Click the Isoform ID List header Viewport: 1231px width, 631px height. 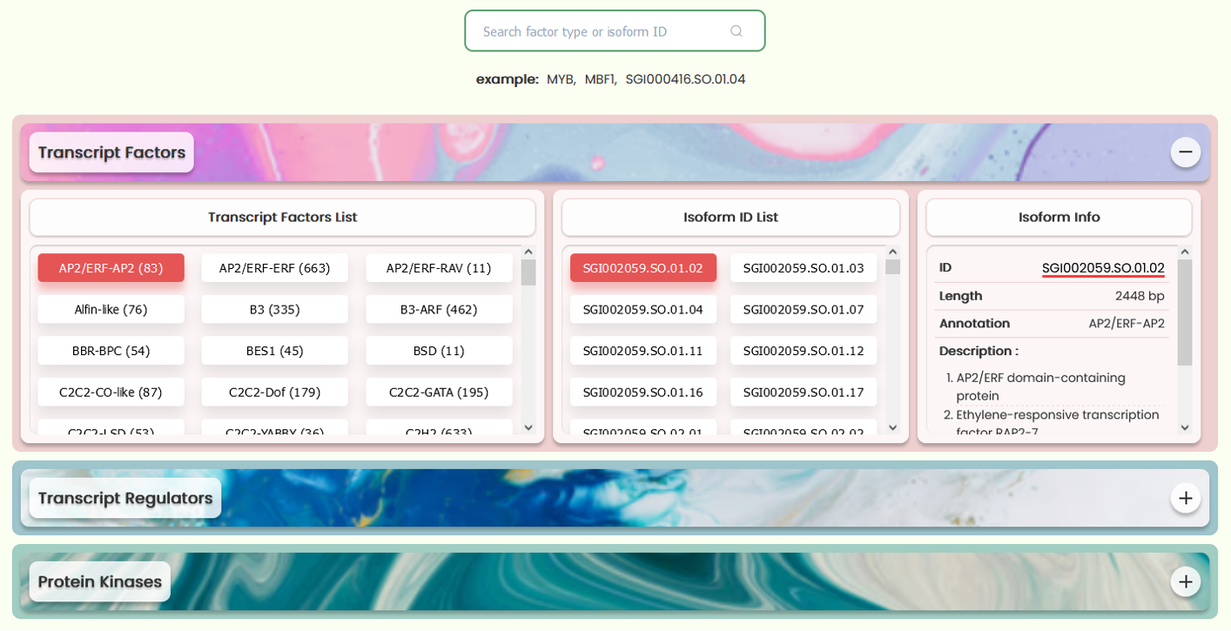pyautogui.click(x=730, y=218)
